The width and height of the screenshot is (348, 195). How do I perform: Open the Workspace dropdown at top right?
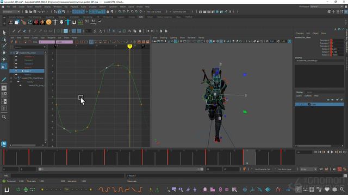tap(327, 6)
